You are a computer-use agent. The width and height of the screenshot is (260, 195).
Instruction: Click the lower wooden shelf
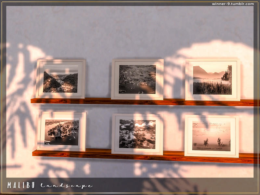point(145,156)
